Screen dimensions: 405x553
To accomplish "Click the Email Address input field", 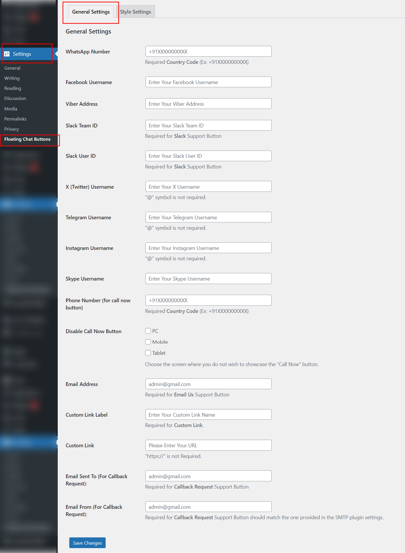I will 208,384.
